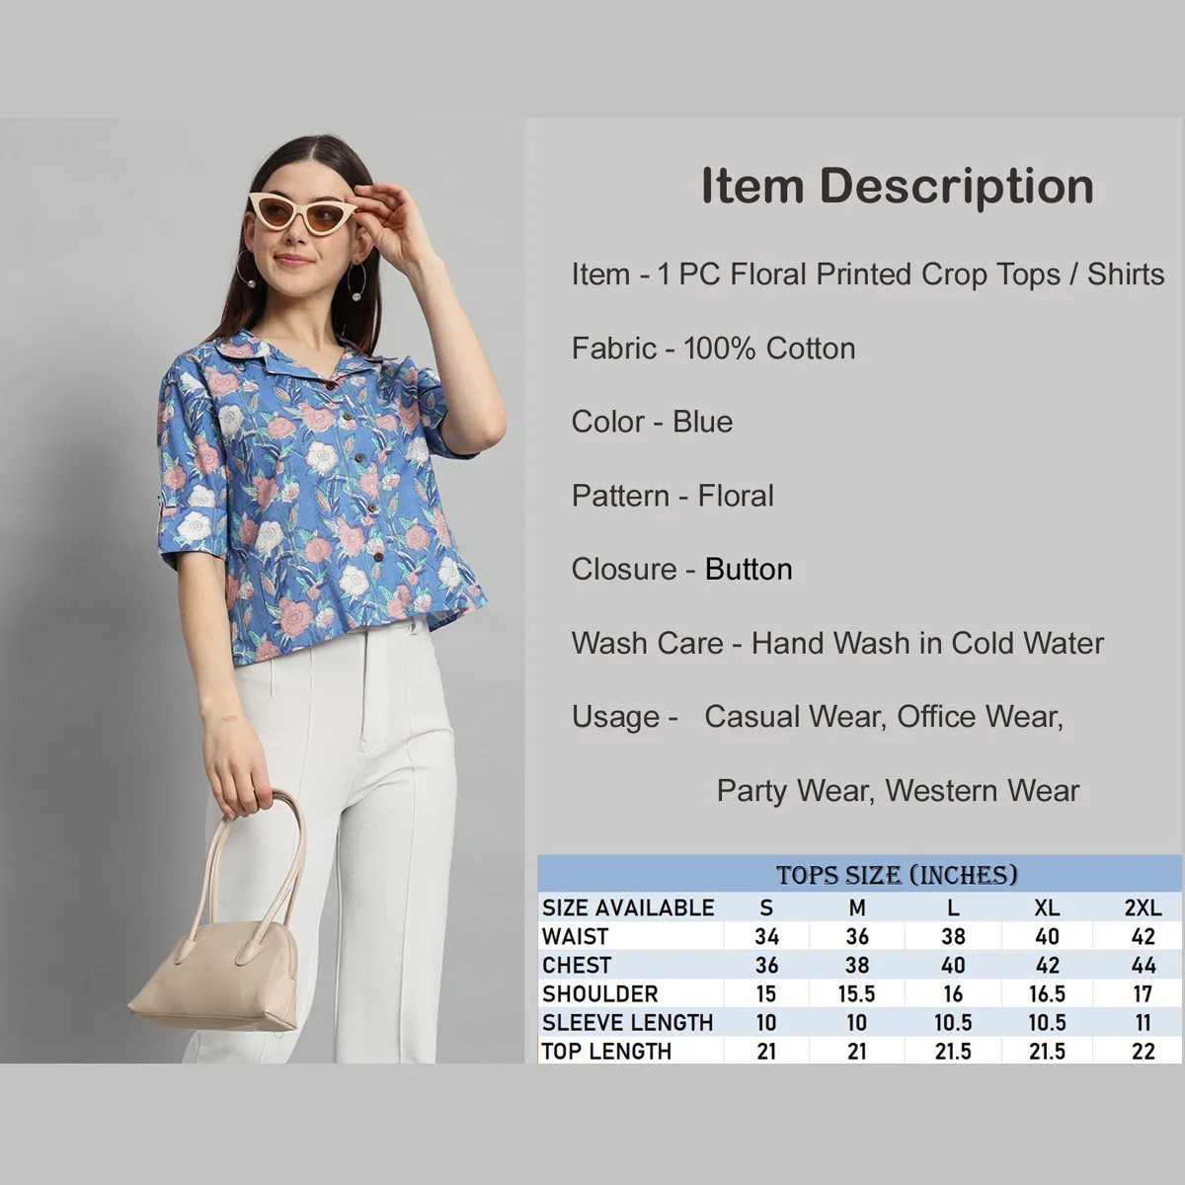
Task: Click the chest value 44 for size 2XL
Action: click(1143, 965)
